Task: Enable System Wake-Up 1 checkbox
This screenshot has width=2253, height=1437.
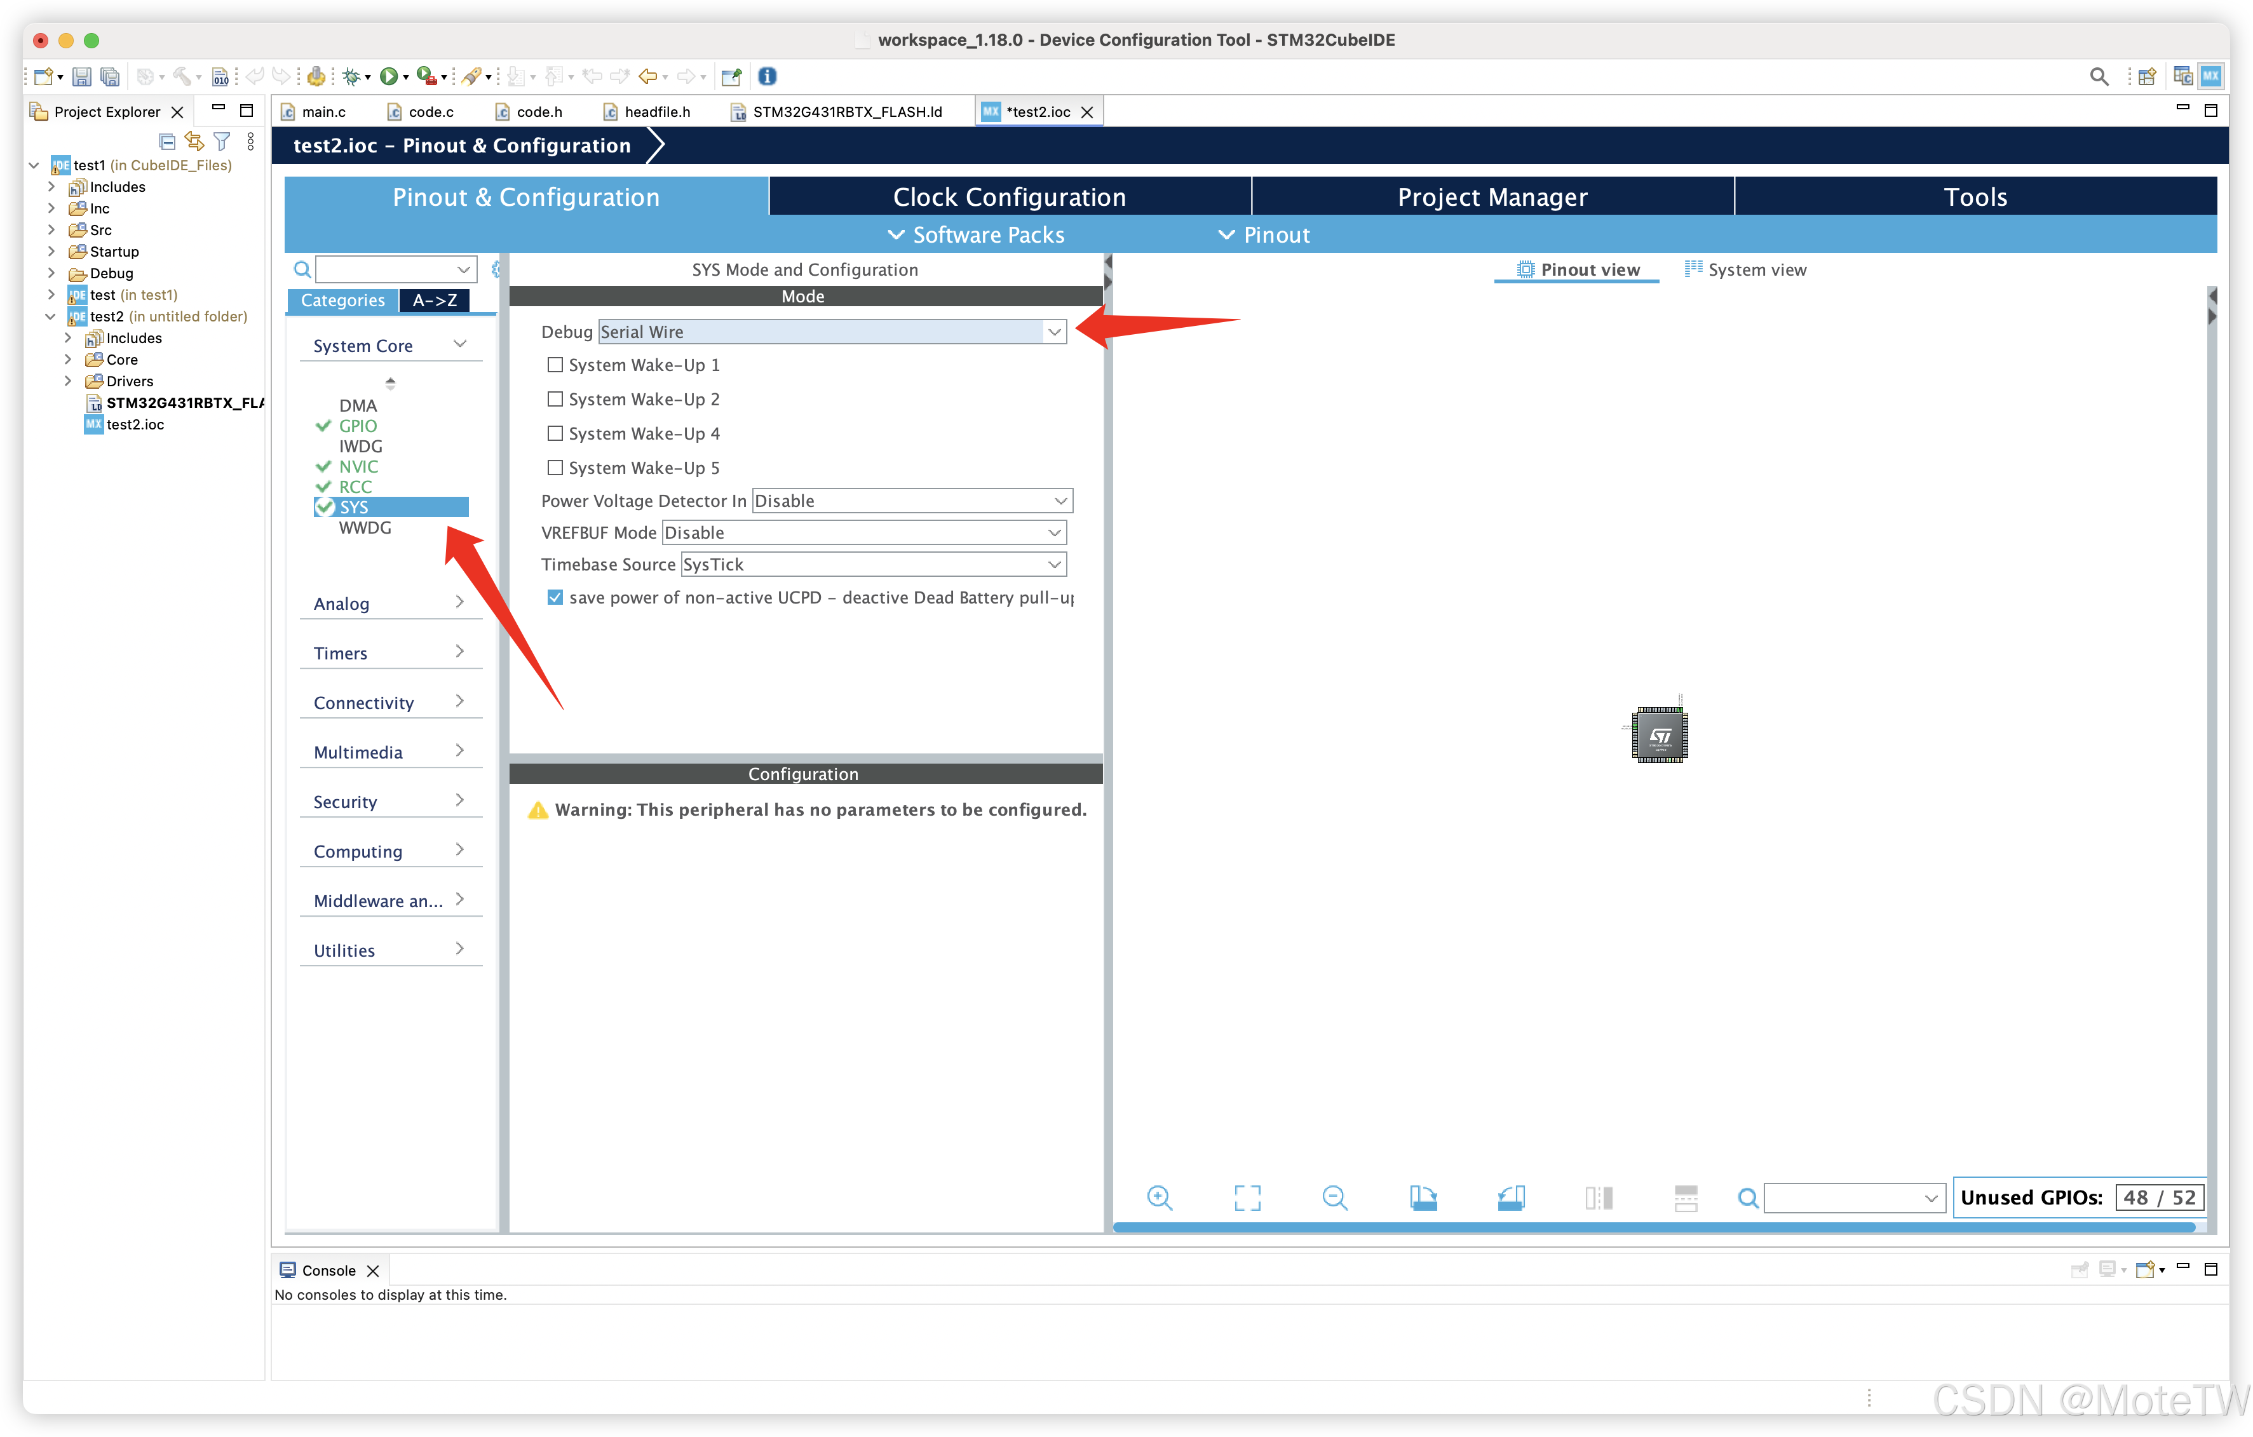Action: point(555,365)
